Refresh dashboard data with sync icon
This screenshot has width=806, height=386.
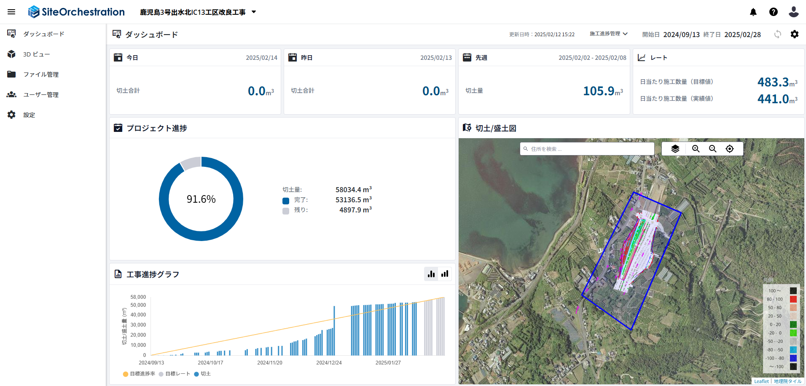pos(778,34)
